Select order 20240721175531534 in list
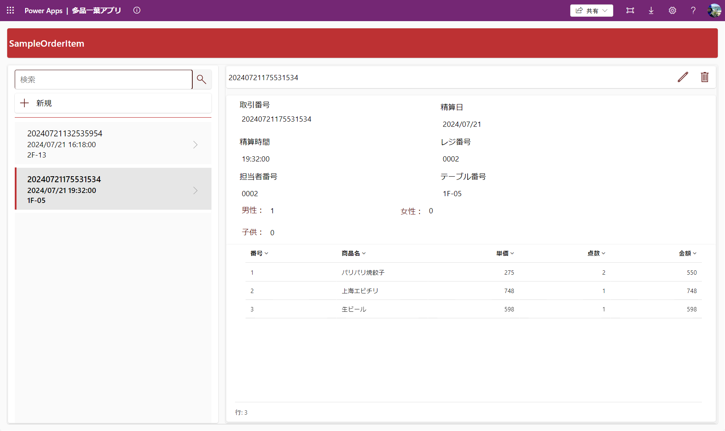 coord(113,189)
